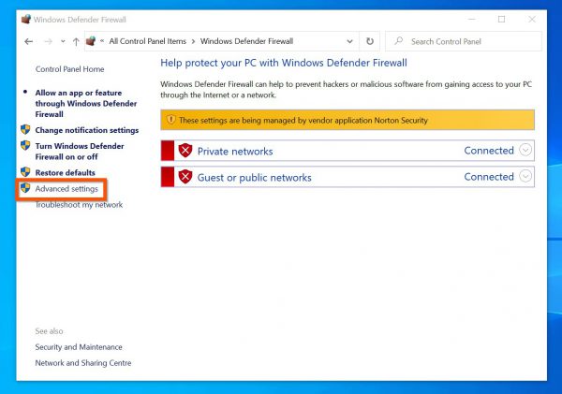Open Advanced settings link
The width and height of the screenshot is (562, 394).
pos(67,189)
